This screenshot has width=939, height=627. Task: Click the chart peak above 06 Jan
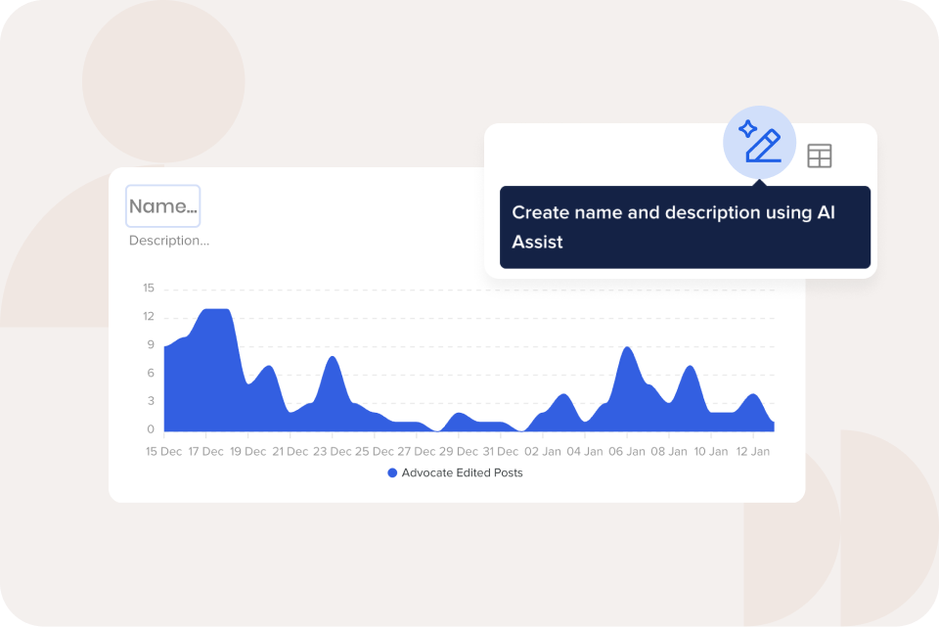tap(628, 350)
